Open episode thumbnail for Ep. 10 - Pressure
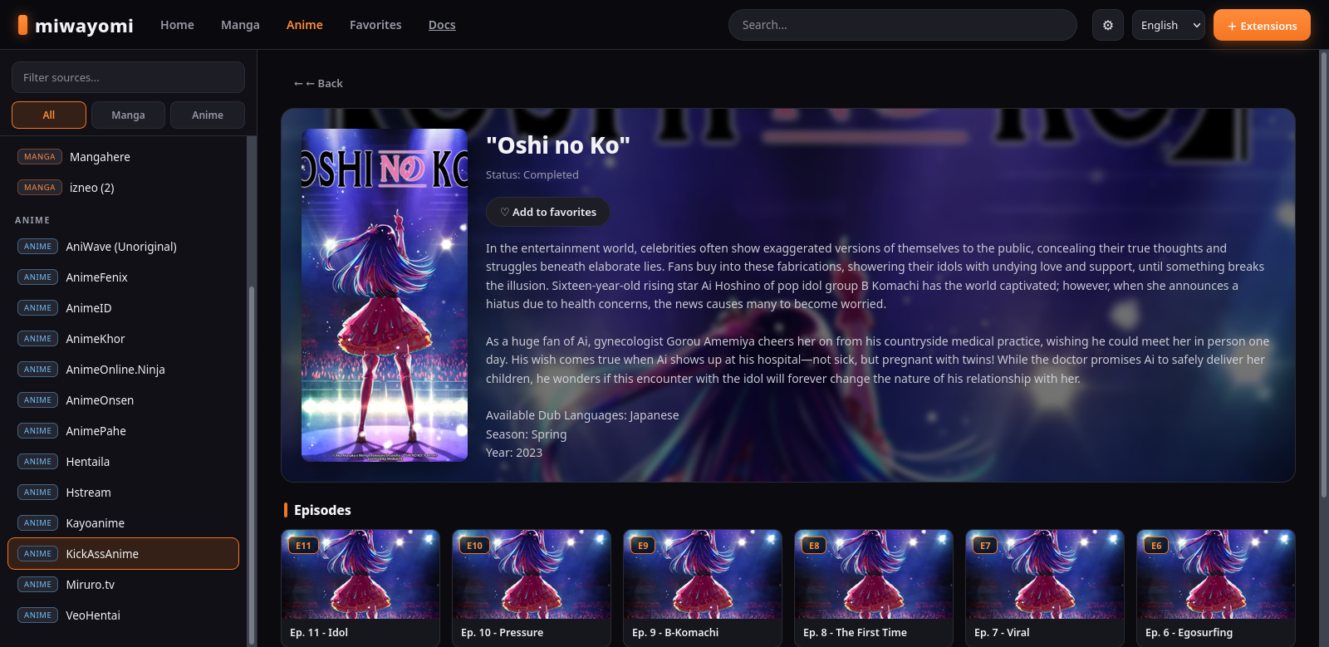The width and height of the screenshot is (1329, 647). point(532,575)
